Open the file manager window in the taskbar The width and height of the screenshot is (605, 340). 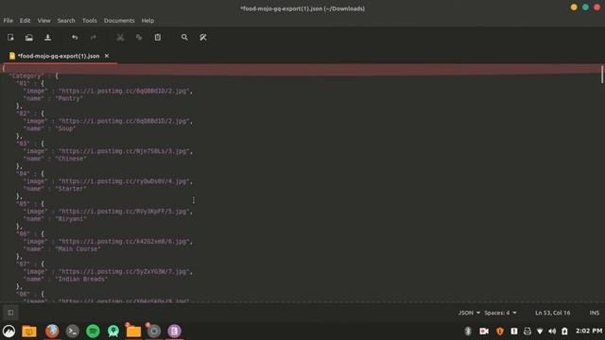coord(133,331)
